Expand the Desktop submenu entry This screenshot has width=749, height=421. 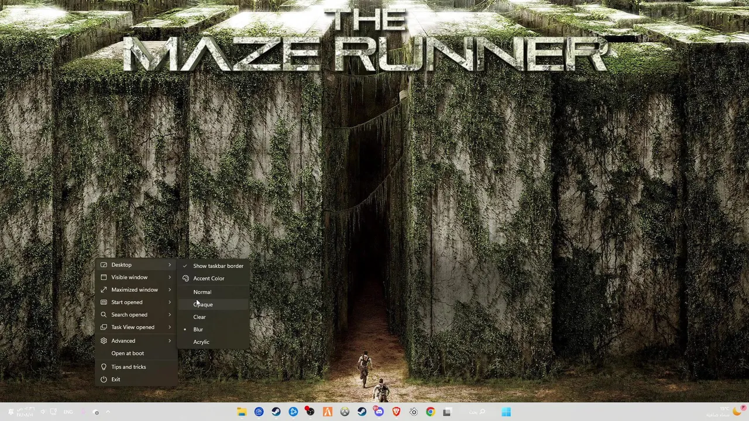[x=137, y=265]
